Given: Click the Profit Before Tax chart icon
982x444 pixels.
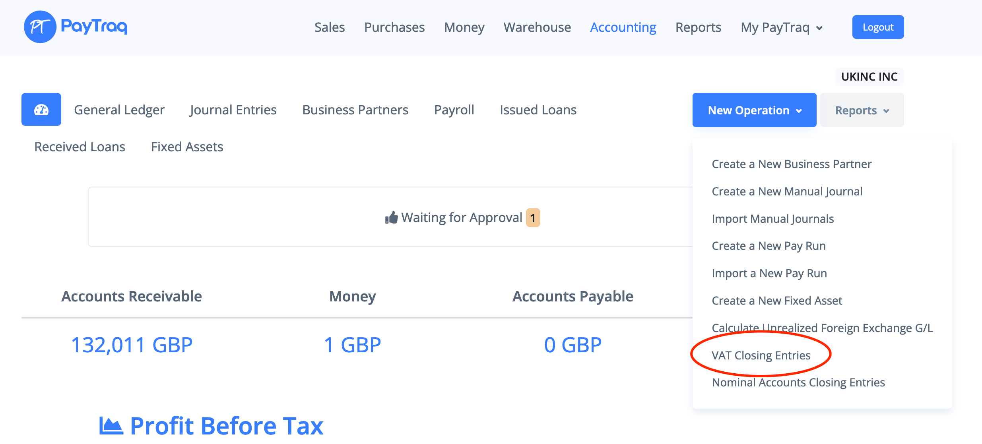Looking at the screenshot, I should pos(111,426).
